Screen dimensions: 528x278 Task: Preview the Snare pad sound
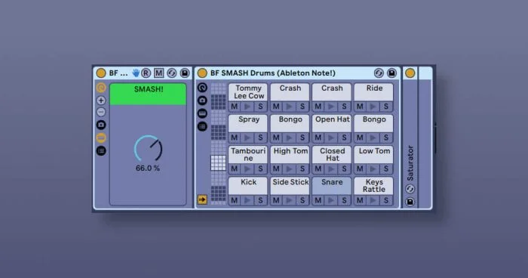pos(331,200)
